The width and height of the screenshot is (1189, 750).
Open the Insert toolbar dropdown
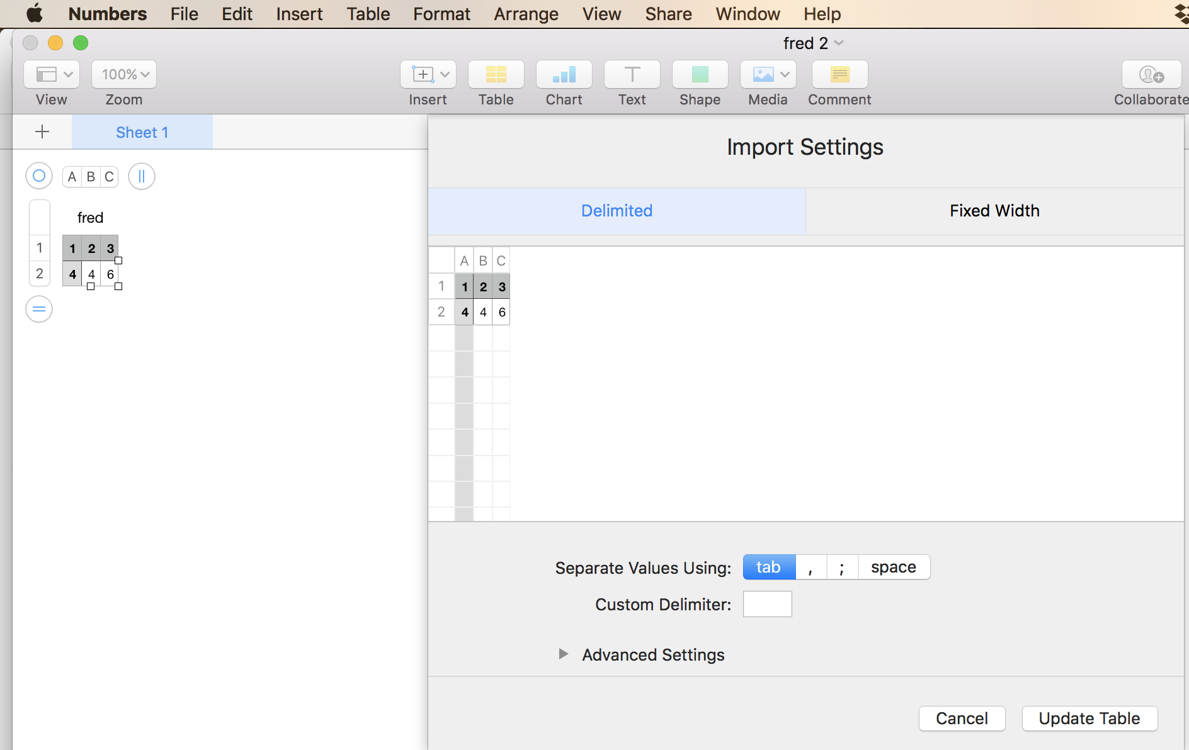coord(428,74)
